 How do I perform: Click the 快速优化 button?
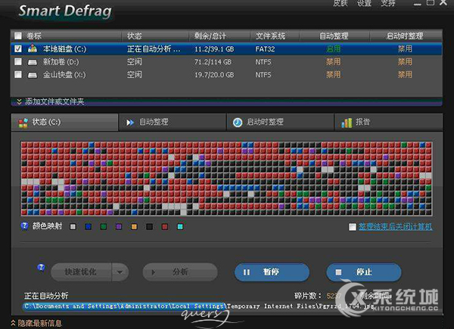[81, 272]
